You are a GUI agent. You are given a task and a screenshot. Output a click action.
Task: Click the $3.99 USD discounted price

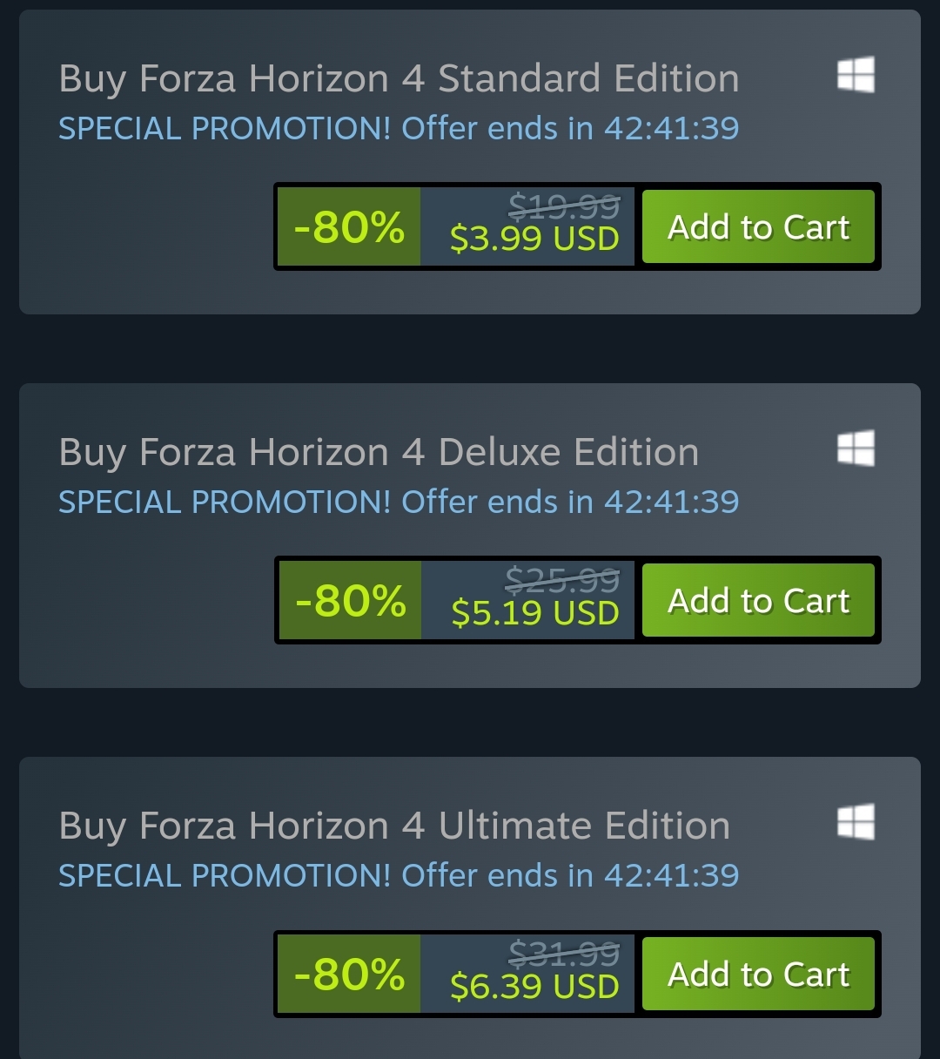[534, 239]
